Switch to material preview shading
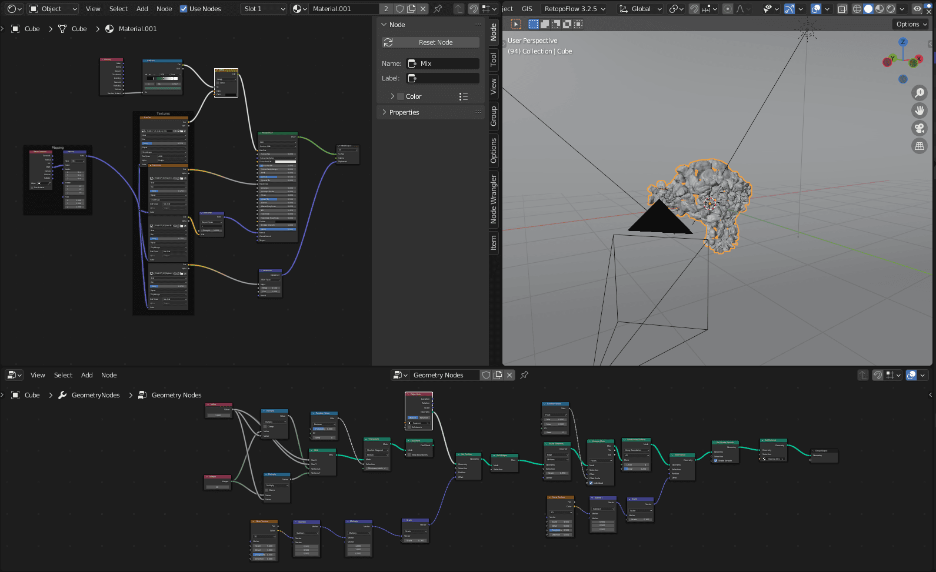 880,9
